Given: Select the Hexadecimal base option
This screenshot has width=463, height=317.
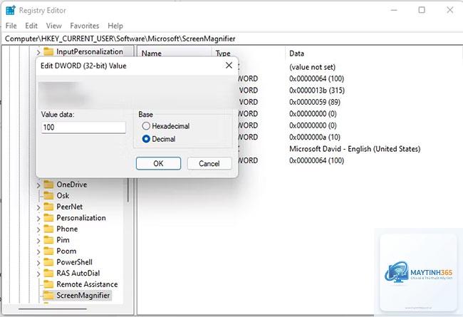Looking at the screenshot, I should [146, 126].
